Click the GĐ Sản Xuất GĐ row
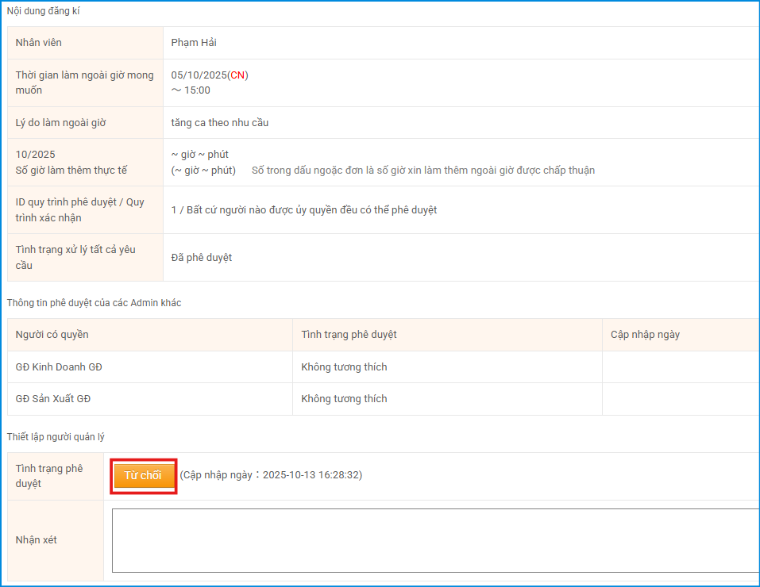 (53, 399)
